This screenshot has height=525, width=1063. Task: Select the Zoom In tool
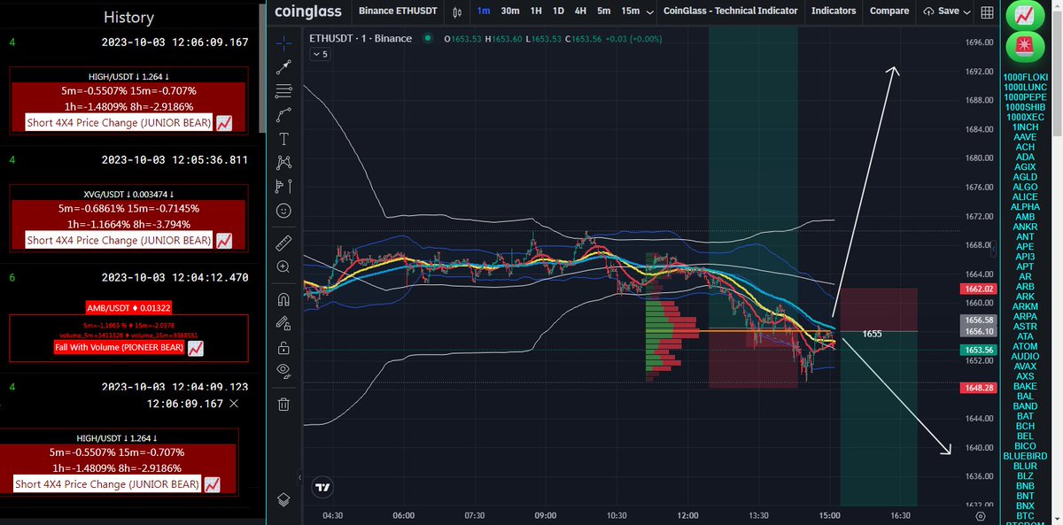283,266
